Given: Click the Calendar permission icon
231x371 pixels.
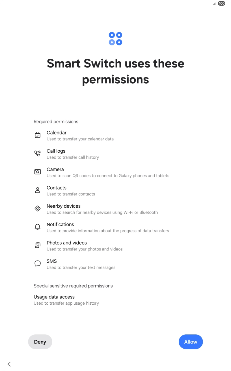Looking at the screenshot, I should 38,135.
